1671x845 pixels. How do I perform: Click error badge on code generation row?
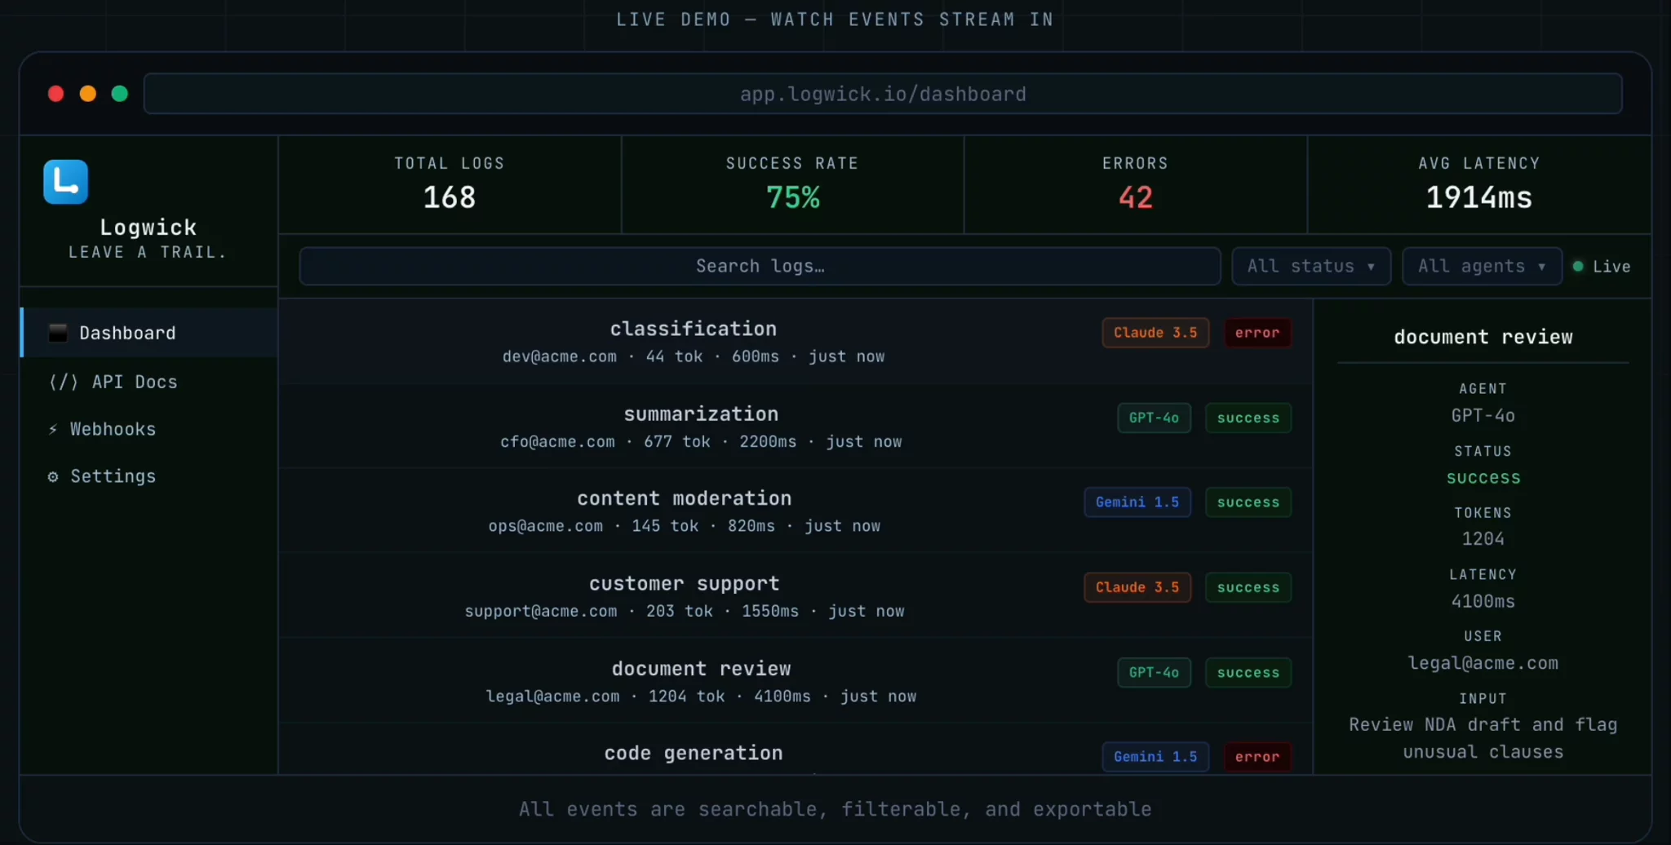coord(1257,757)
